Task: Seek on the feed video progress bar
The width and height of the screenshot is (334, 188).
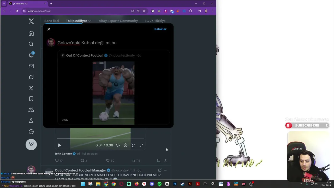Action: [100, 139]
